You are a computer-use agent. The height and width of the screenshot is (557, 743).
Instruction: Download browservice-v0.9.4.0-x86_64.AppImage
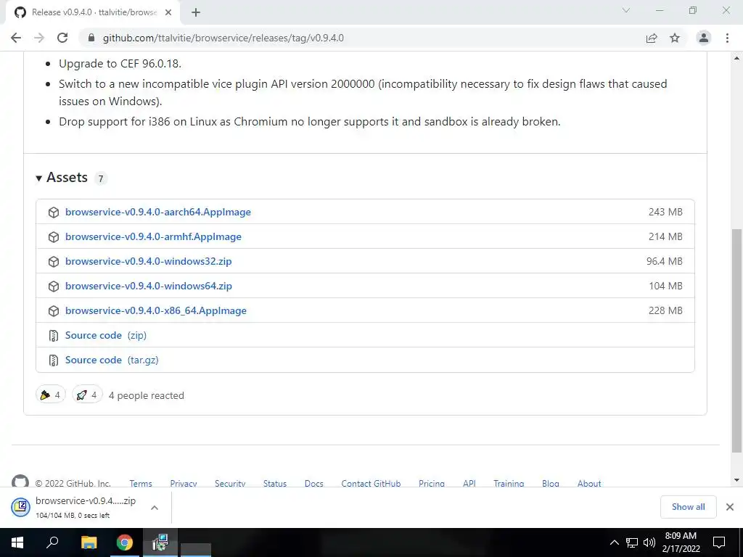(156, 310)
